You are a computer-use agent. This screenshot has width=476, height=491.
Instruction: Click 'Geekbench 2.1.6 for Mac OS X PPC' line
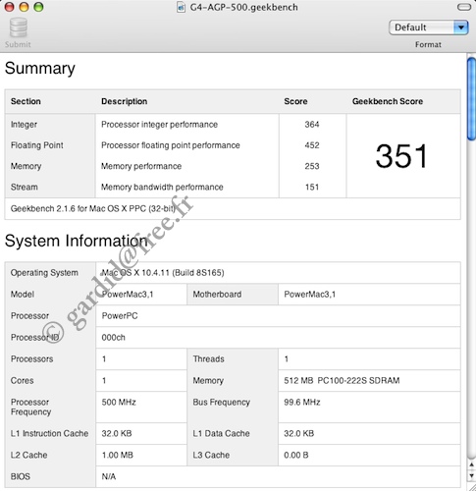[x=93, y=208]
